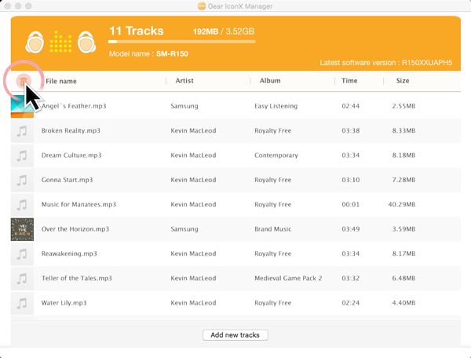The image size is (471, 358).
Task: Click the Medieval Game Pack 2 album cell
Action: [x=288, y=279]
